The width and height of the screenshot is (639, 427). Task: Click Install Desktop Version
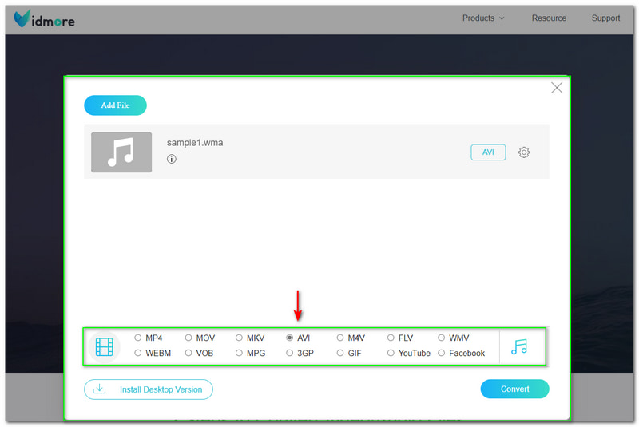(149, 389)
